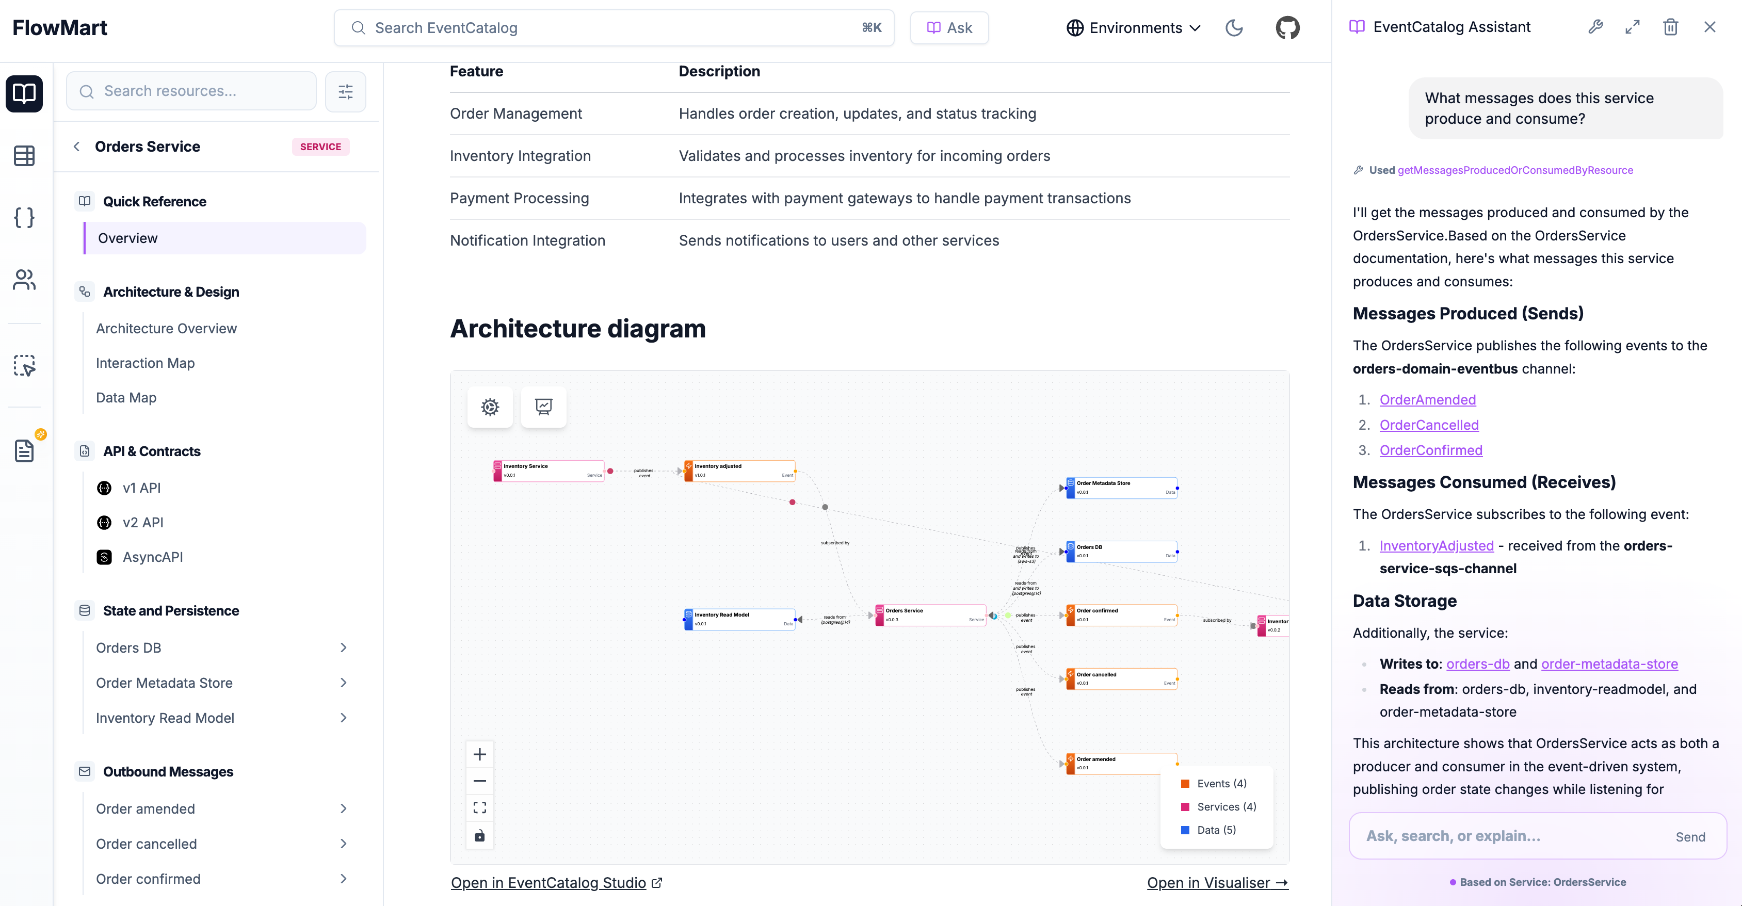Click the filter sliders icon beside resource search

coord(346,91)
